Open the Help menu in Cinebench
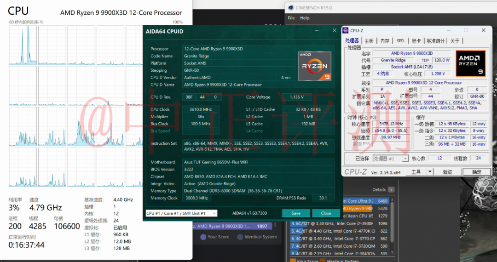The image size is (497, 262). click(x=304, y=18)
